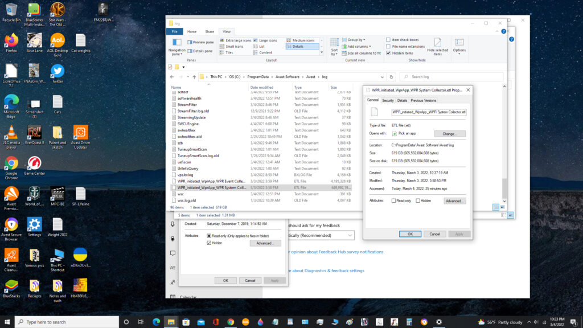Click the back navigation arrow
Viewport: 583px width, 328px height.
tap(171, 76)
